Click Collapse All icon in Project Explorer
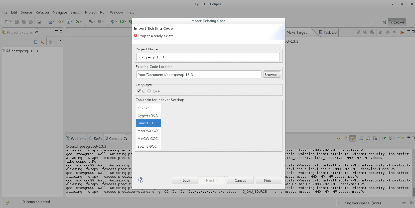415x208 pixels. tap(36, 42)
